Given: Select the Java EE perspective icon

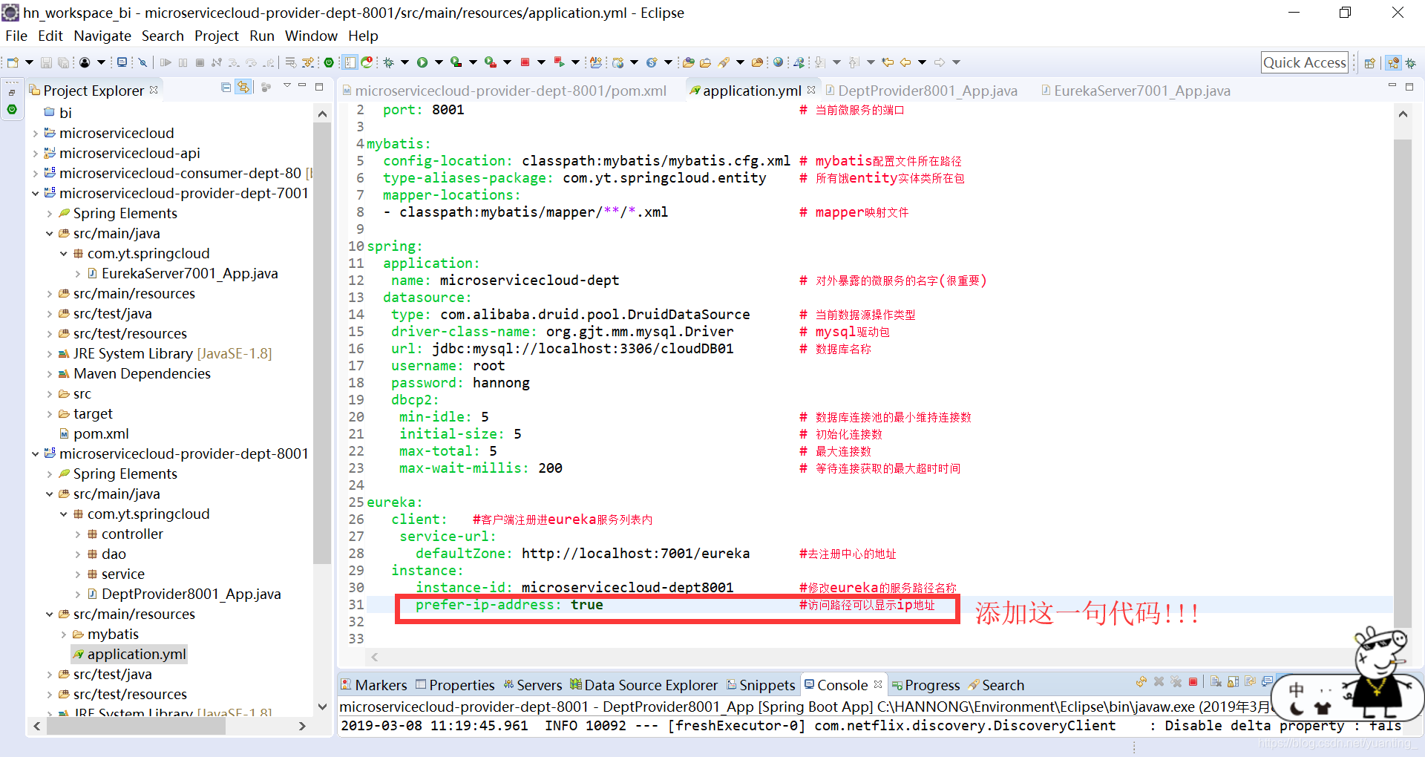Looking at the screenshot, I should 1393,63.
